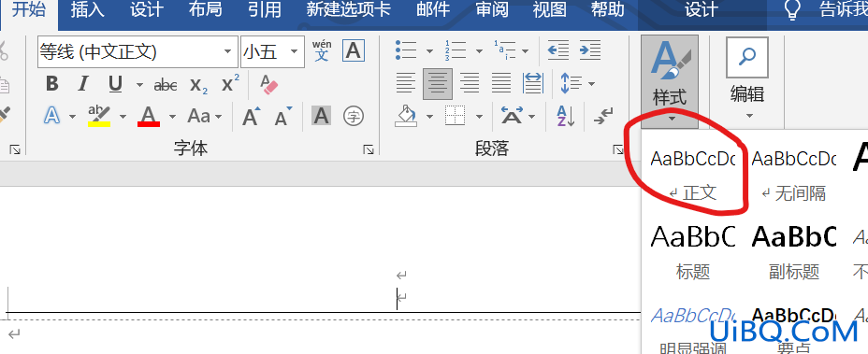Select the 标题 style
The image size is (868, 354).
click(692, 251)
